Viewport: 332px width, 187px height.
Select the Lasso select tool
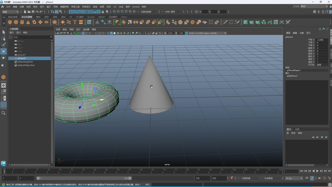click(x=4, y=39)
